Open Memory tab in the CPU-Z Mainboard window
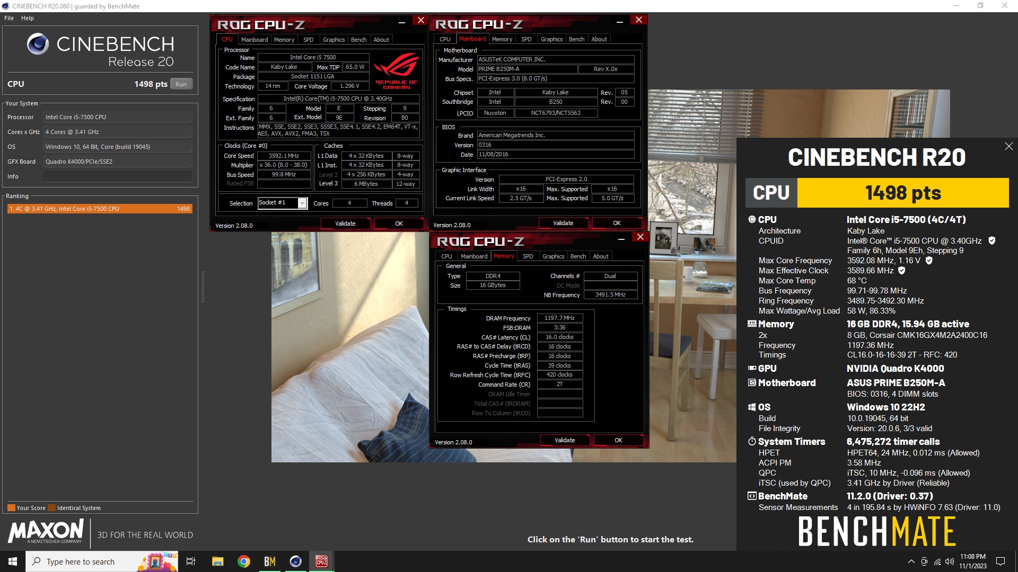This screenshot has width=1018, height=572. click(x=502, y=39)
